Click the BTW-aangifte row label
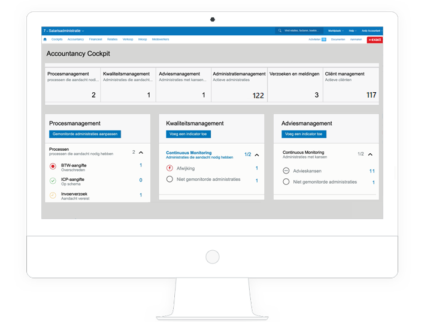The image size is (424, 322). 74,165
